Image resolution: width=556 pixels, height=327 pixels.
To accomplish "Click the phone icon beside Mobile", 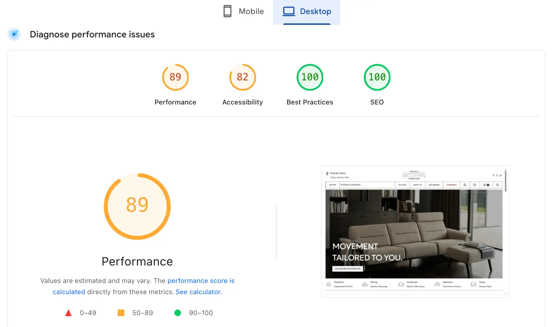I will [x=227, y=11].
